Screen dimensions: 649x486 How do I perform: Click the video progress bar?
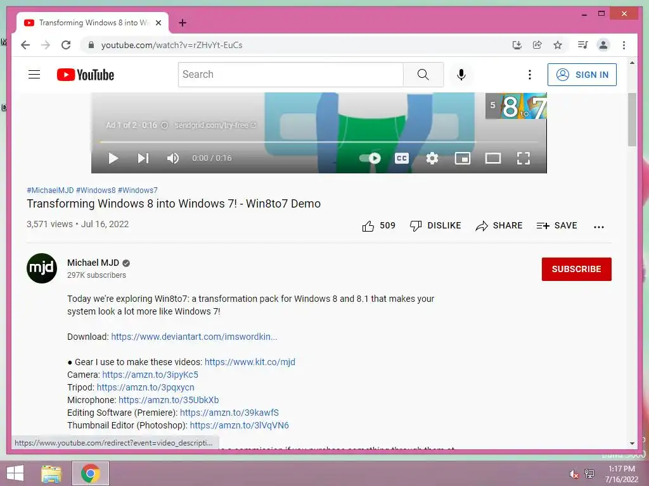[x=319, y=142]
